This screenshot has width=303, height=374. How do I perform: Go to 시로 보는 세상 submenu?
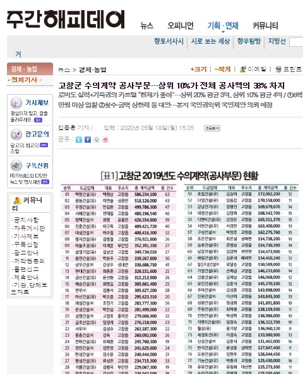[210, 41]
